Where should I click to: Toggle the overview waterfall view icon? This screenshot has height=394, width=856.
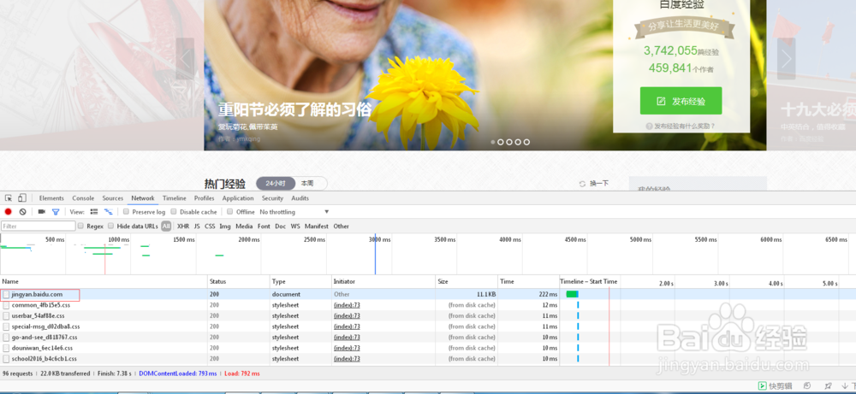pyautogui.click(x=108, y=212)
